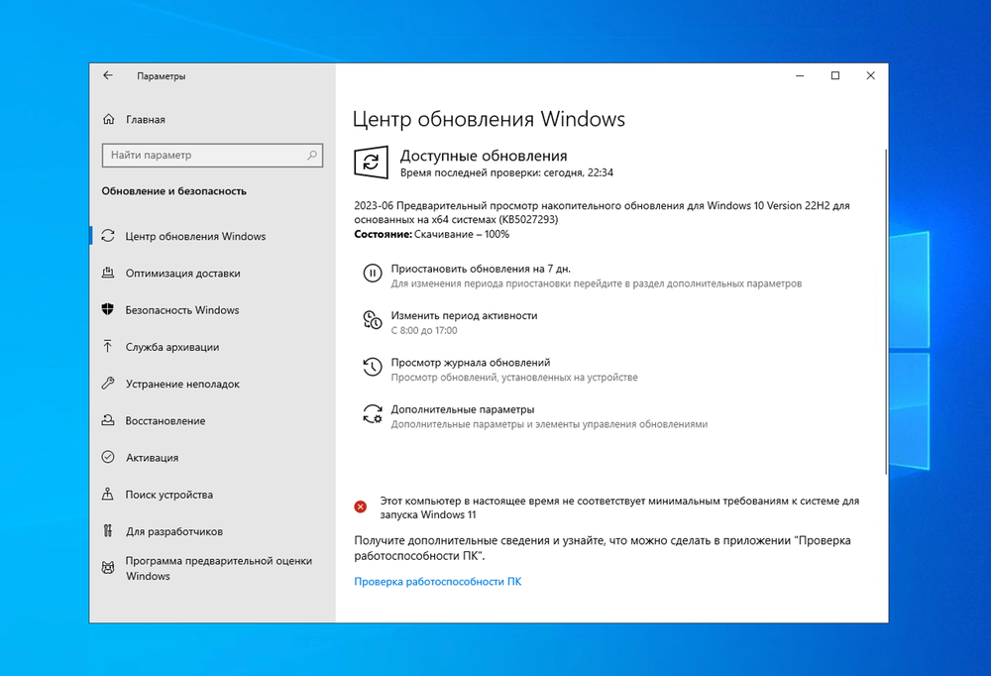Open Дополнительные параметры
This screenshot has width=991, height=676.
(x=462, y=409)
